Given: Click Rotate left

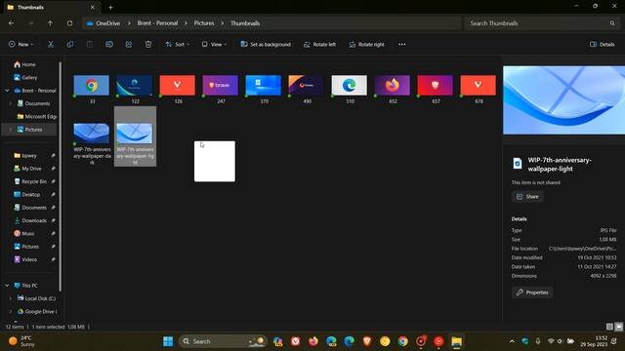Looking at the screenshot, I should coord(319,44).
